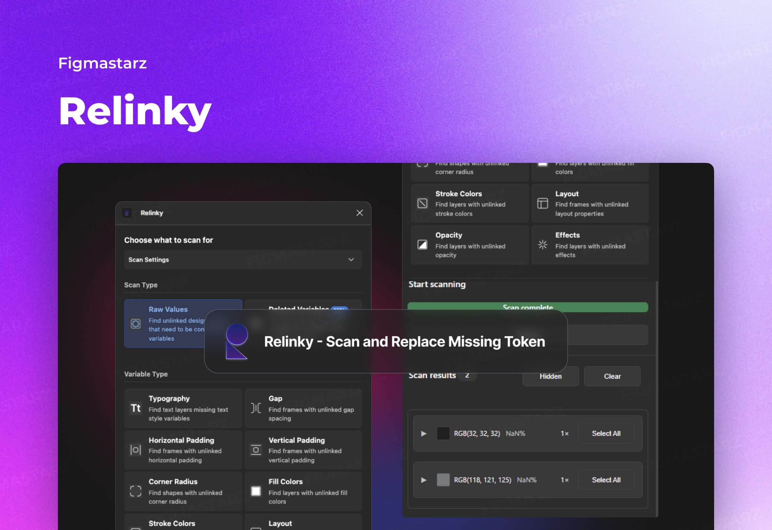This screenshot has height=530, width=772.
Task: Toggle the Stroke Colors card in right panel
Action: (x=470, y=203)
